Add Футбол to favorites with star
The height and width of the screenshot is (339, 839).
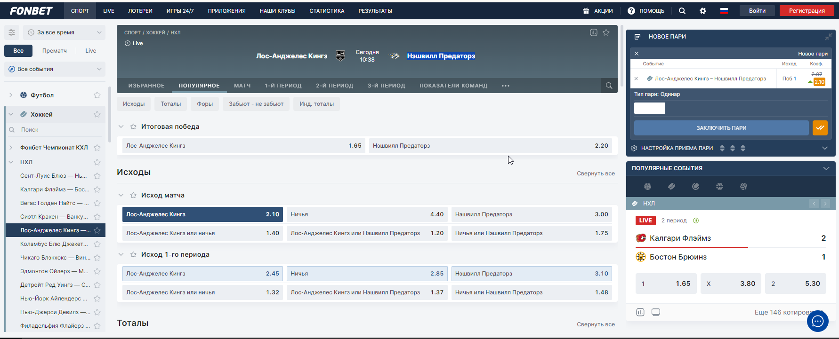point(97,95)
